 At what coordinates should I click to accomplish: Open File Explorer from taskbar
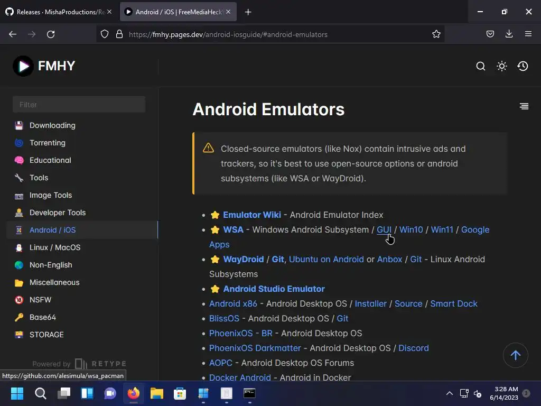pyautogui.click(x=156, y=393)
